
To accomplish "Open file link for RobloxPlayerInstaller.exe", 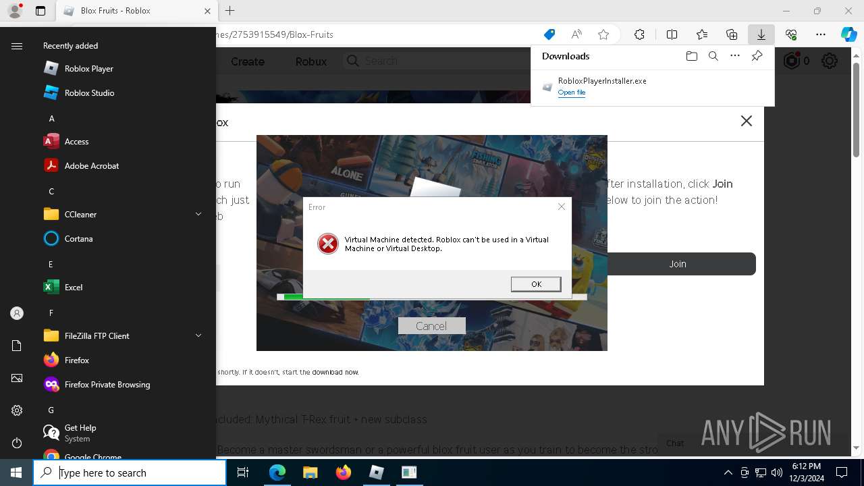I will [572, 92].
